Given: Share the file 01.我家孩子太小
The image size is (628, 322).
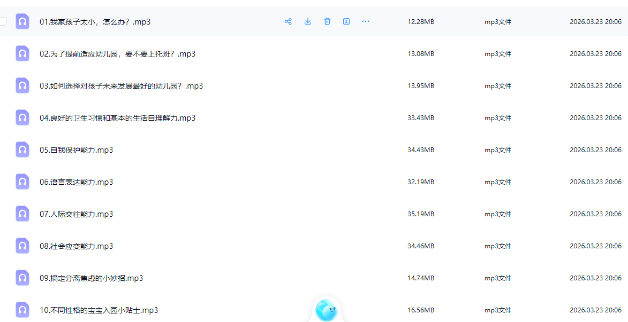Looking at the screenshot, I should (x=288, y=21).
